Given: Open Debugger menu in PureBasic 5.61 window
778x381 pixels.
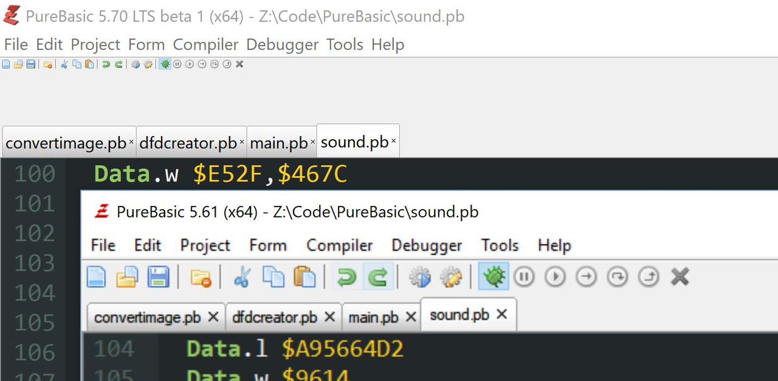Looking at the screenshot, I should pos(427,245).
